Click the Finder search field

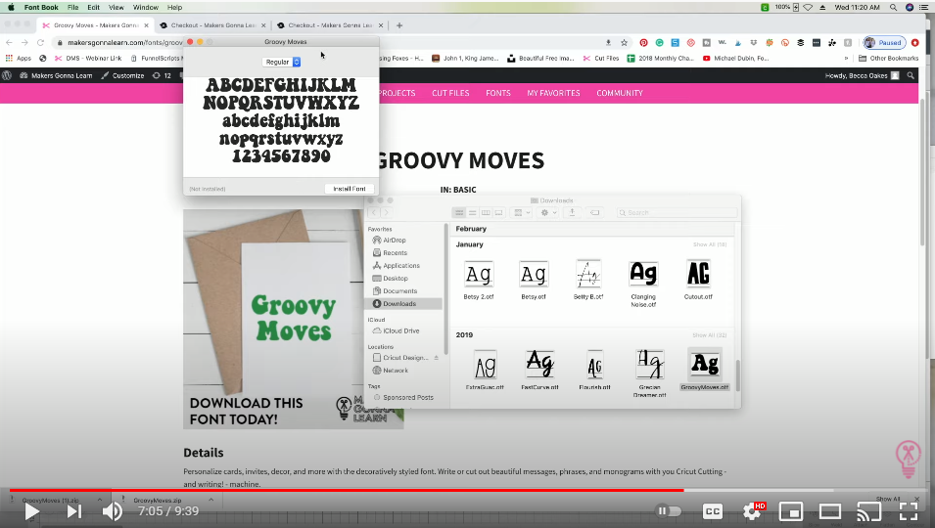tap(677, 212)
